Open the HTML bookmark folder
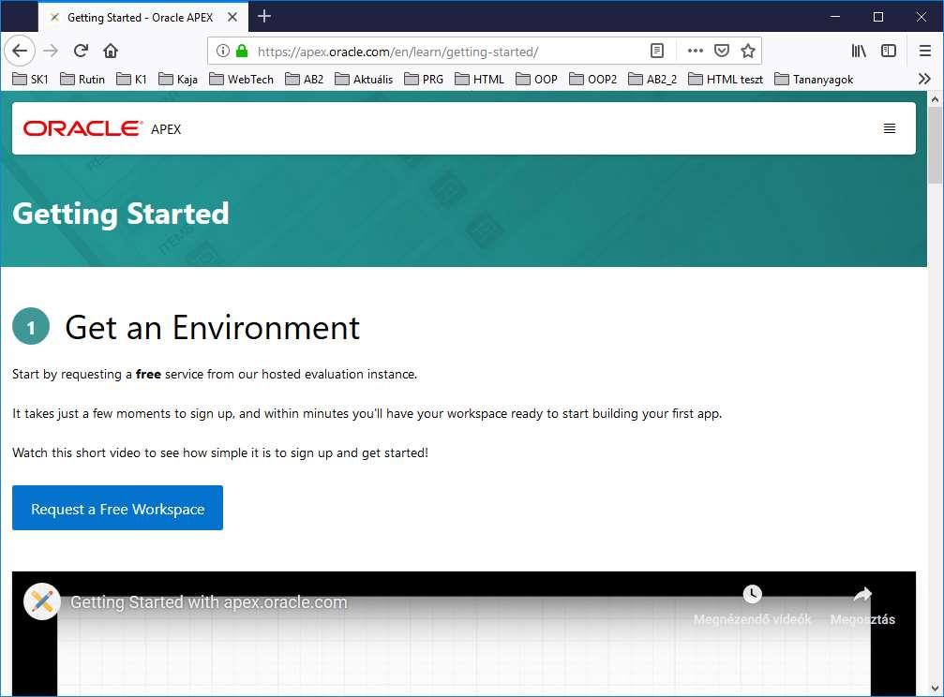The height and width of the screenshot is (697, 944). [x=480, y=79]
